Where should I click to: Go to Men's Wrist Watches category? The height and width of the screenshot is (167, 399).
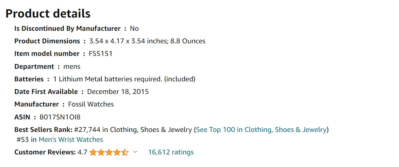pos(71,140)
